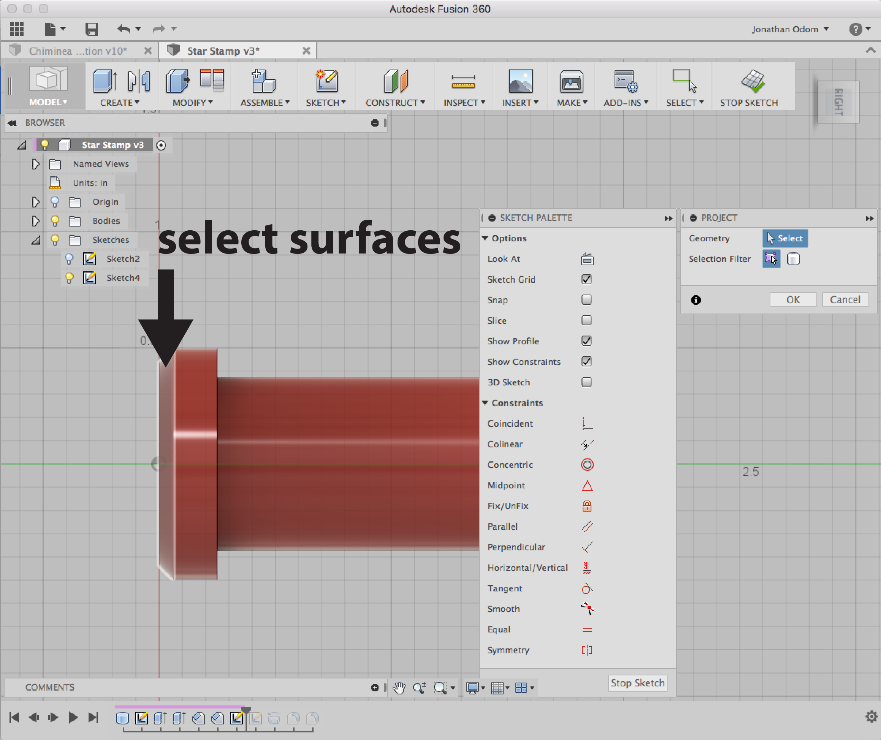881x740 pixels.
Task: Open the INSERT menu in the toolbar
Action: tap(520, 102)
